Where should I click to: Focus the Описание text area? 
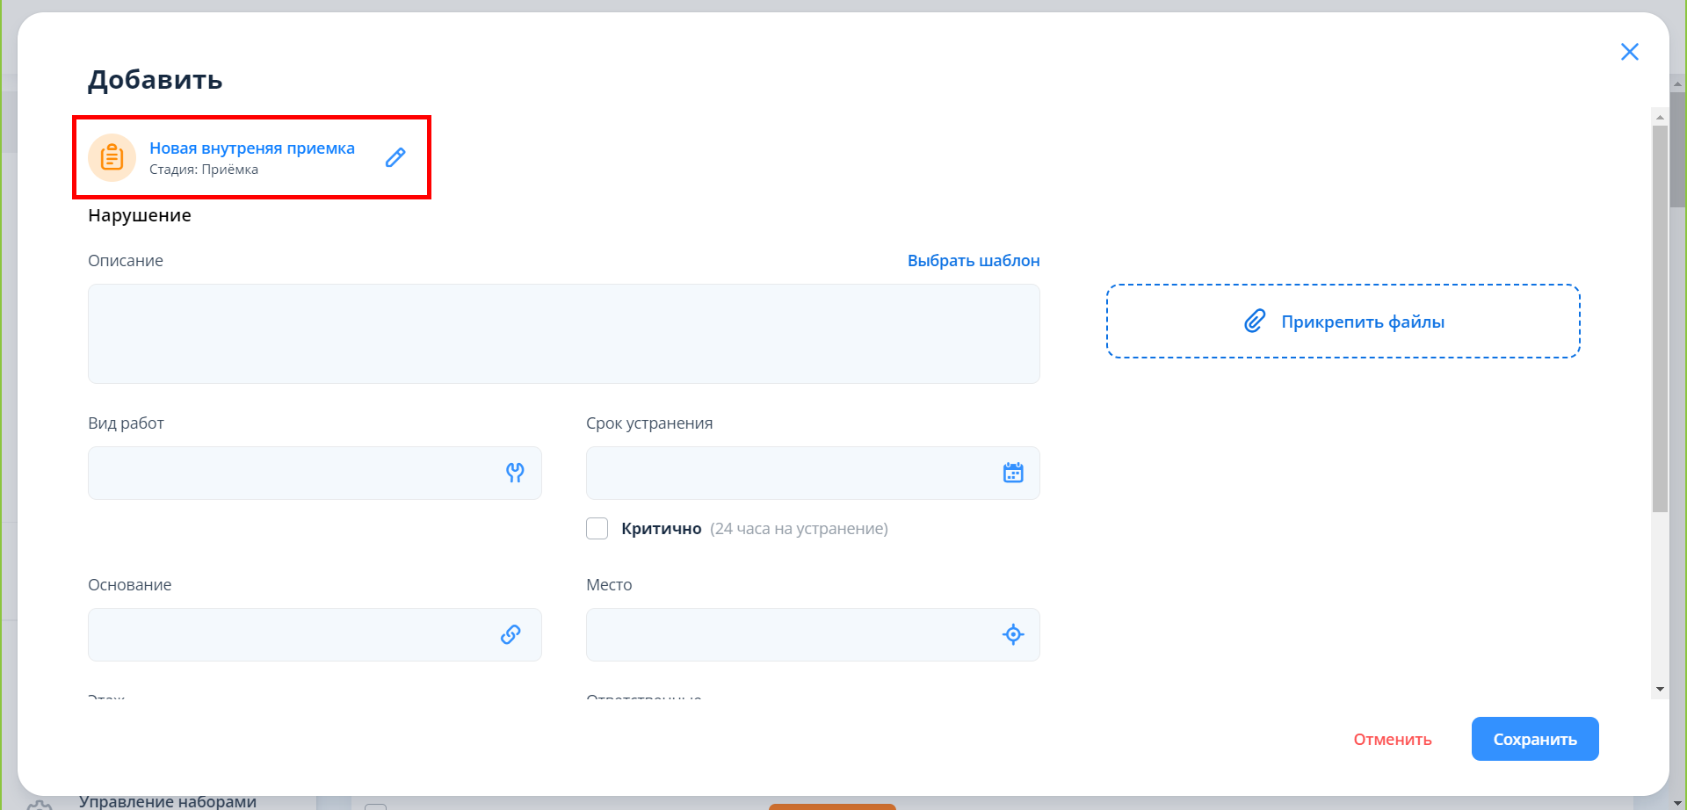[x=563, y=334]
